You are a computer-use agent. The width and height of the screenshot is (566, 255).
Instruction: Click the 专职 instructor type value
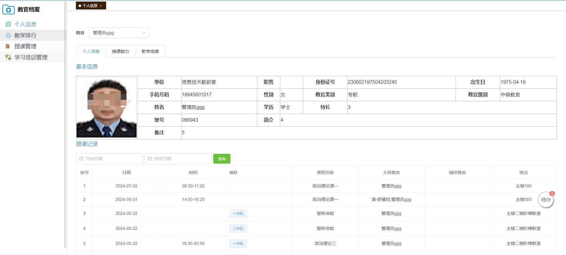click(x=353, y=94)
